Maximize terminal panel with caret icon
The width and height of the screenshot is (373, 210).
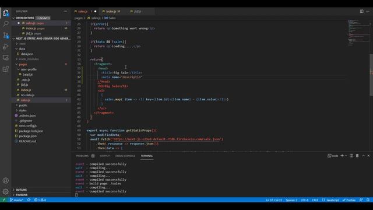click(x=363, y=156)
